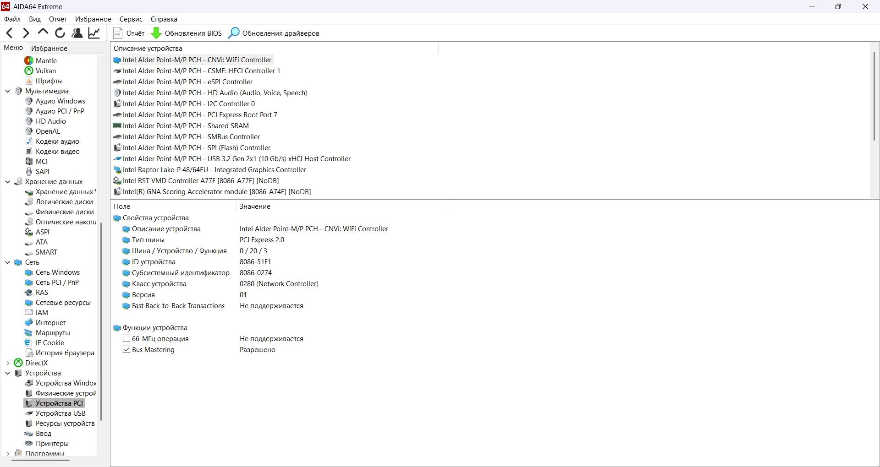Select the HD Audio (Audio, Voice, Speech) row
This screenshot has width=880, height=467.
[215, 93]
